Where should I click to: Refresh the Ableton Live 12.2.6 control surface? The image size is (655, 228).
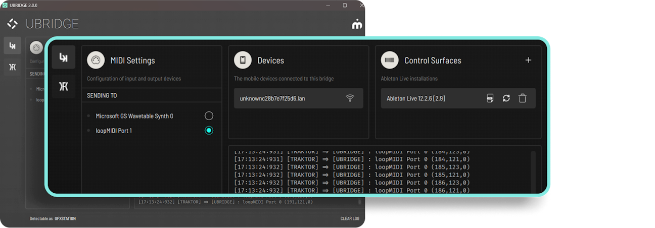click(x=506, y=98)
